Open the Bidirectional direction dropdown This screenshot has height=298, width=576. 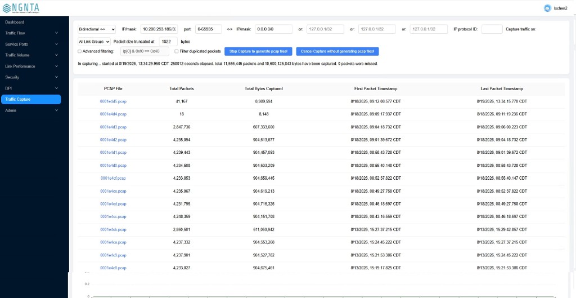(x=97, y=29)
